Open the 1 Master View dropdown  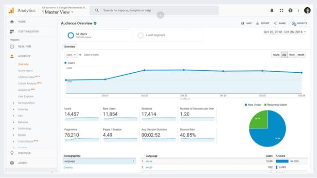(x=58, y=12)
